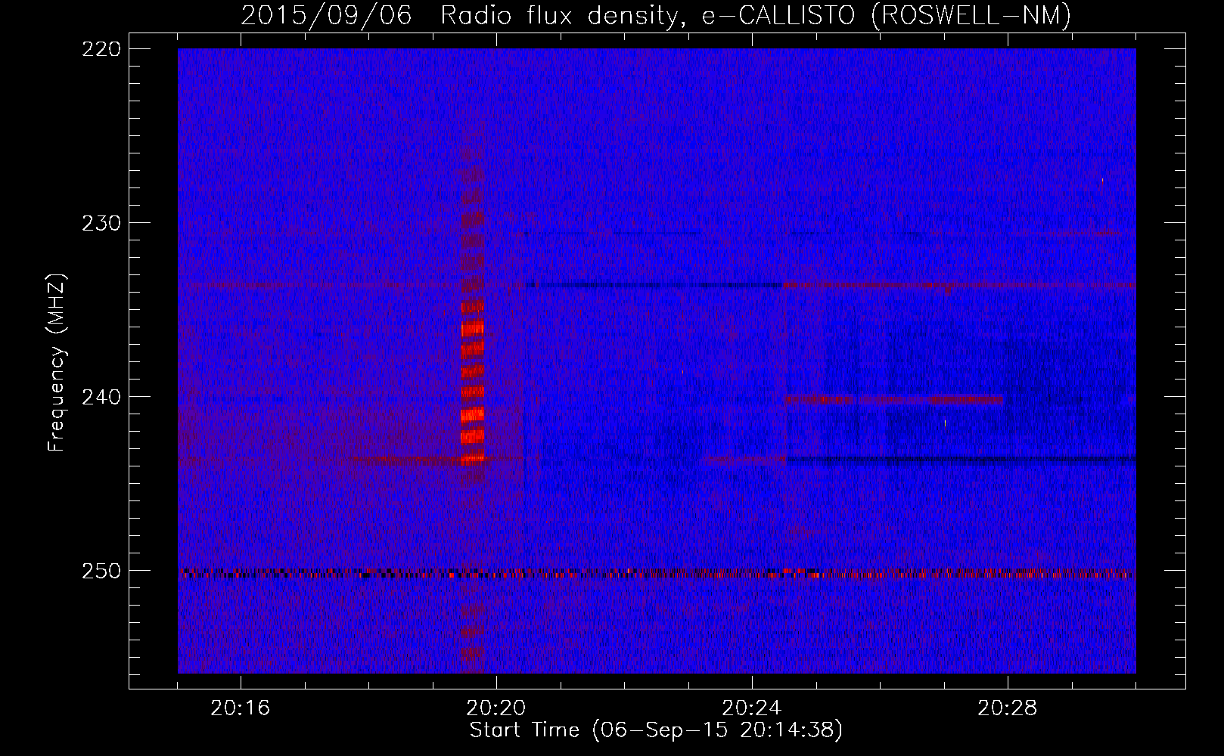Click the dotted interference line at 250 MHz
Viewport: 1224px width, 756px height.
657,573
